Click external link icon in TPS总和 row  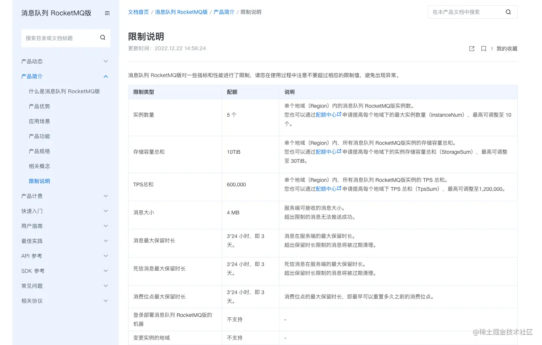pos(339,189)
